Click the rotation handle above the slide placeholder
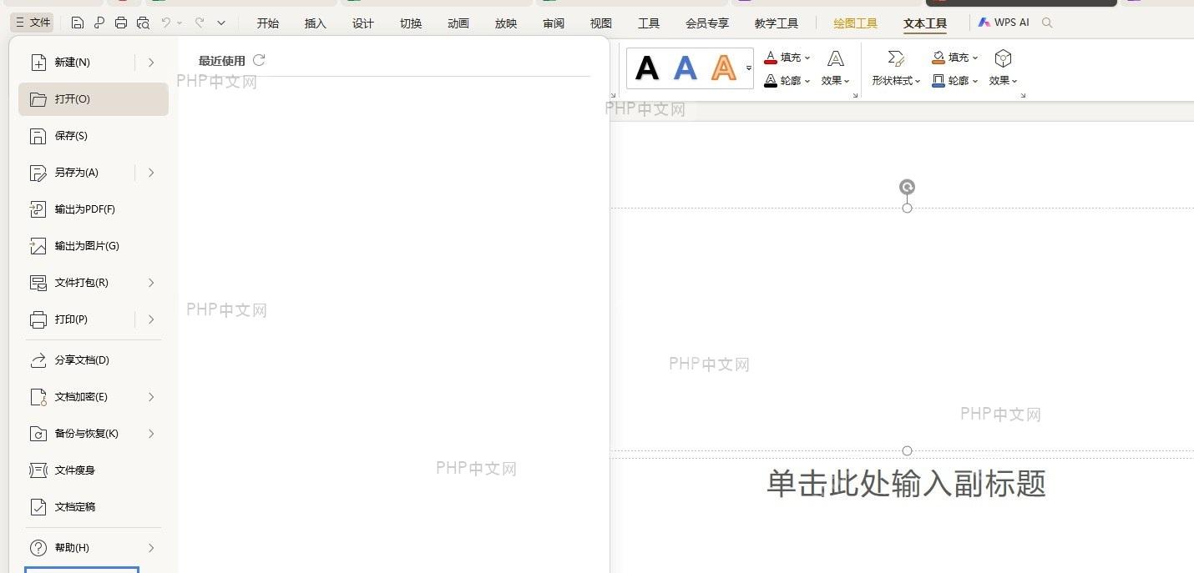Image resolution: width=1194 pixels, height=573 pixels. coord(907,187)
